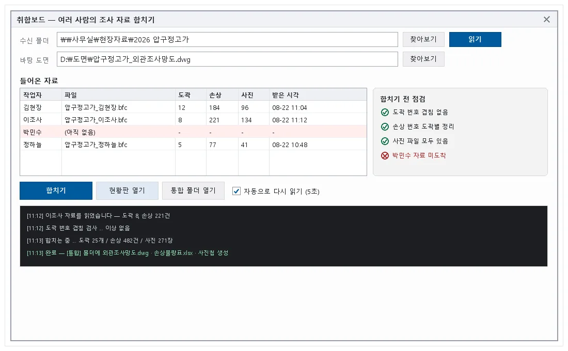The image size is (568, 351).
Task: Sort by 도곽 column header
Action: [191, 95]
